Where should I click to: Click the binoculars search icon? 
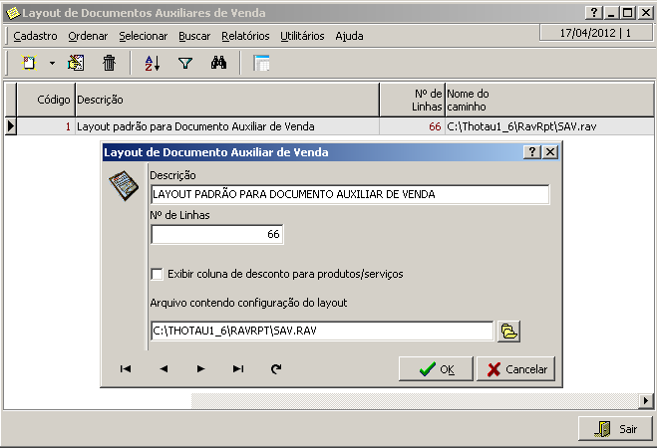[x=218, y=63]
